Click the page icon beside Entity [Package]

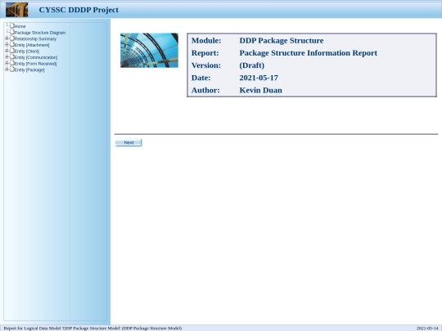tap(12, 69)
